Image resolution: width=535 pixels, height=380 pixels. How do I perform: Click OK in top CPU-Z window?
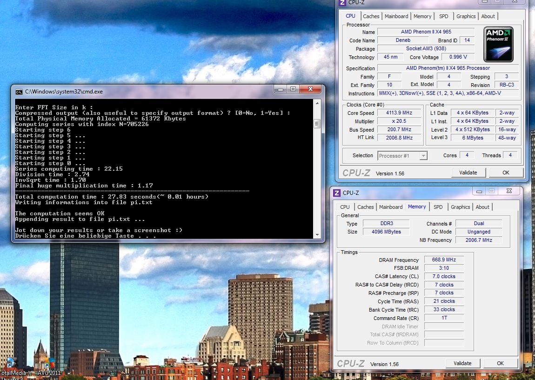506,173
